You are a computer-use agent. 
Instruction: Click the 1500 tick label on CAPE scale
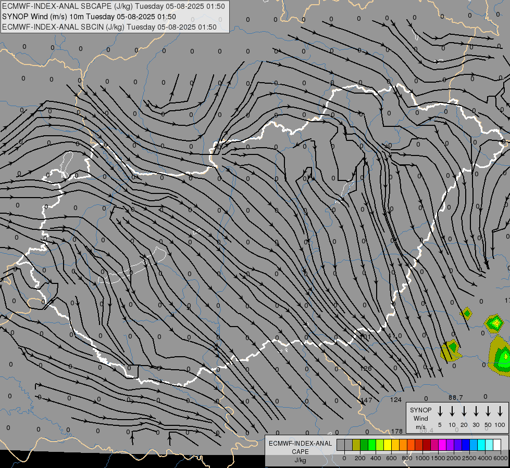[x=438, y=458]
